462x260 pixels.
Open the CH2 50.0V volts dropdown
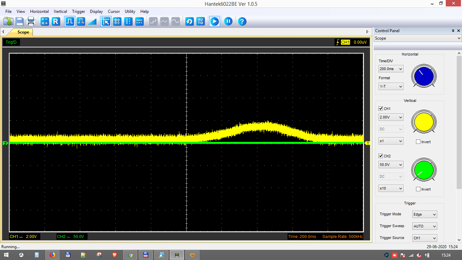tap(391, 165)
